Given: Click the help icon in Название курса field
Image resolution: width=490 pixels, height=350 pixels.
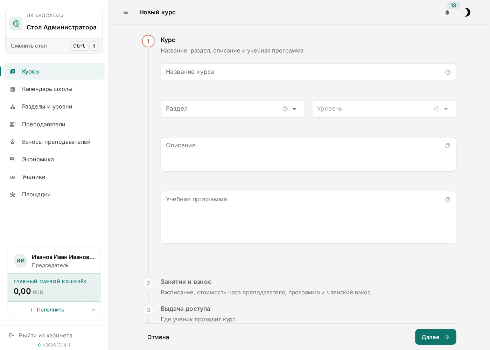Looking at the screenshot, I should (x=448, y=72).
